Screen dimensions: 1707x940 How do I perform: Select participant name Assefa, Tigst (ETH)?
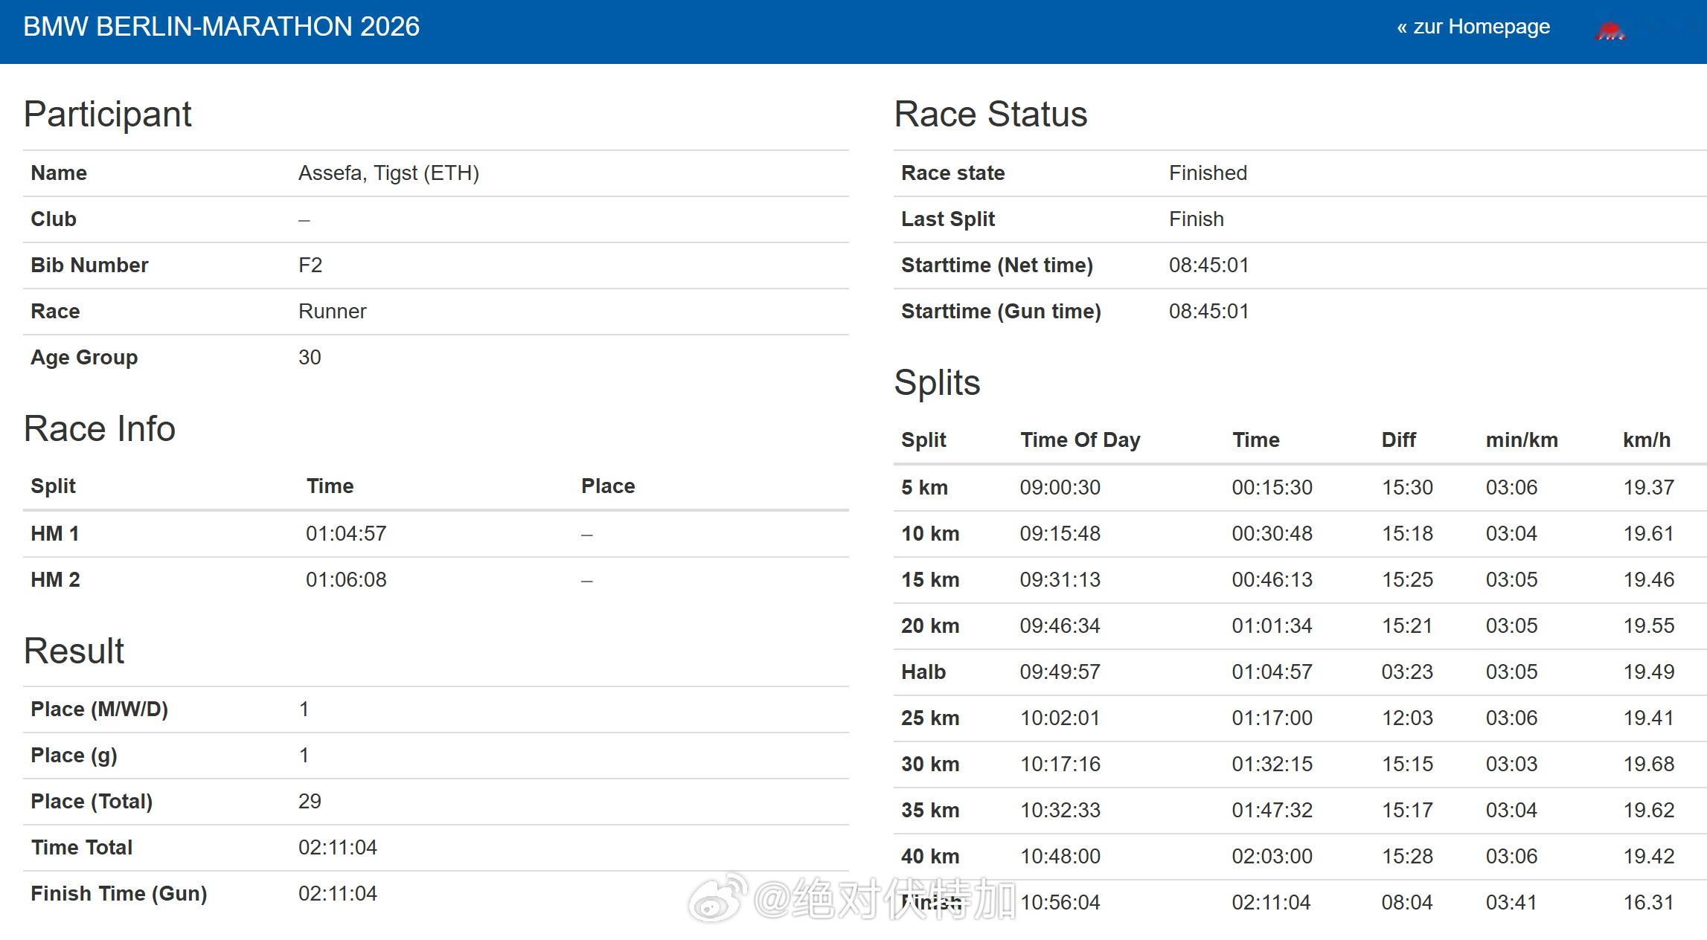click(388, 173)
